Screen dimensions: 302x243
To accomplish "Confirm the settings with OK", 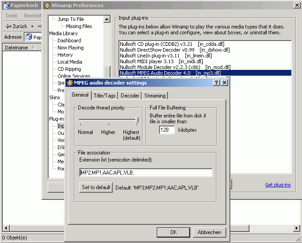I will tap(173, 232).
